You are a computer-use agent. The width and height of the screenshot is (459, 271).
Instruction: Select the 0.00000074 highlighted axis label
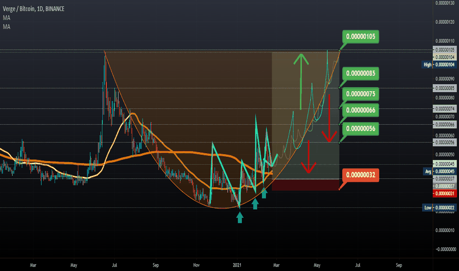pos(445,109)
